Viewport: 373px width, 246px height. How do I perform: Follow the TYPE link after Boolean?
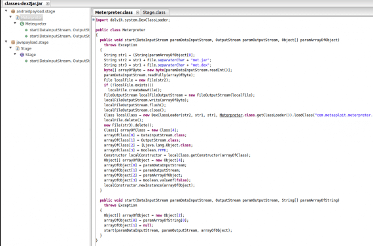click(162, 150)
